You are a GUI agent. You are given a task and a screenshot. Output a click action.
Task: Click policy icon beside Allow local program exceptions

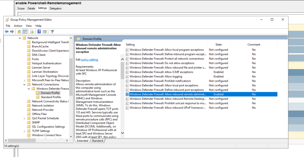tap(127, 50)
